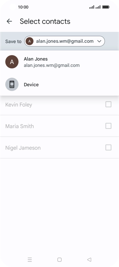Tap the battery status icon
119x267 pixels.
click(106, 7)
